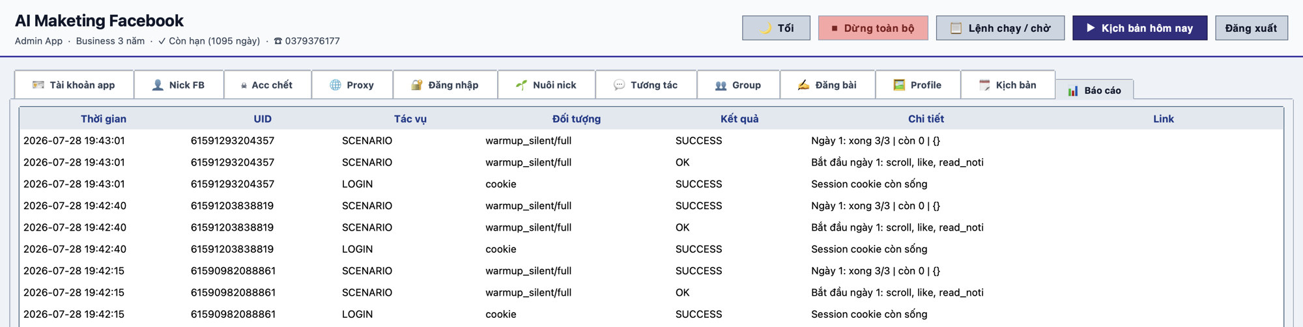1303x327 pixels.
Task: Click the speech bubble icon on Tương tác tab
Action: [x=619, y=85]
